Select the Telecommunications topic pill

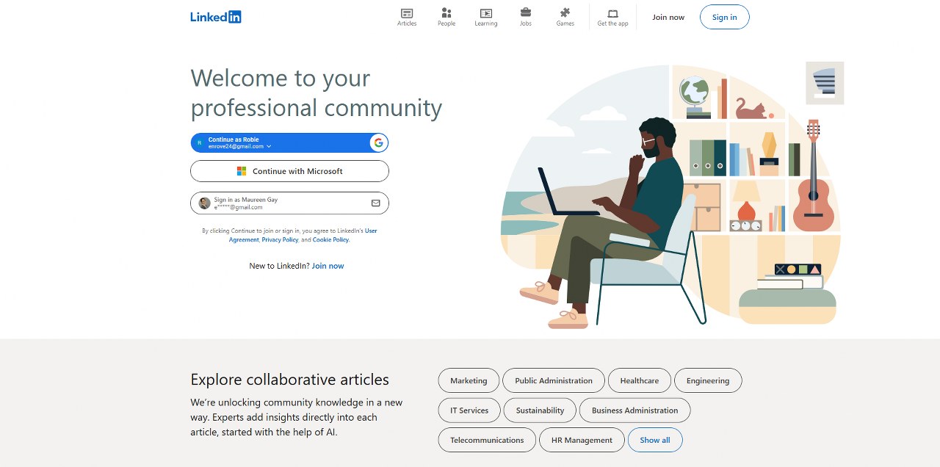click(x=487, y=440)
